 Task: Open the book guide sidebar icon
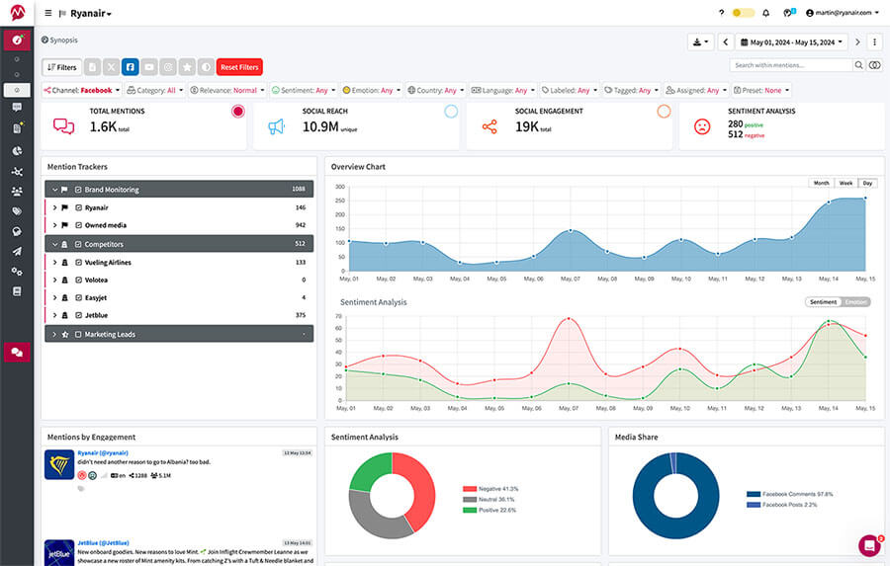coord(17,291)
